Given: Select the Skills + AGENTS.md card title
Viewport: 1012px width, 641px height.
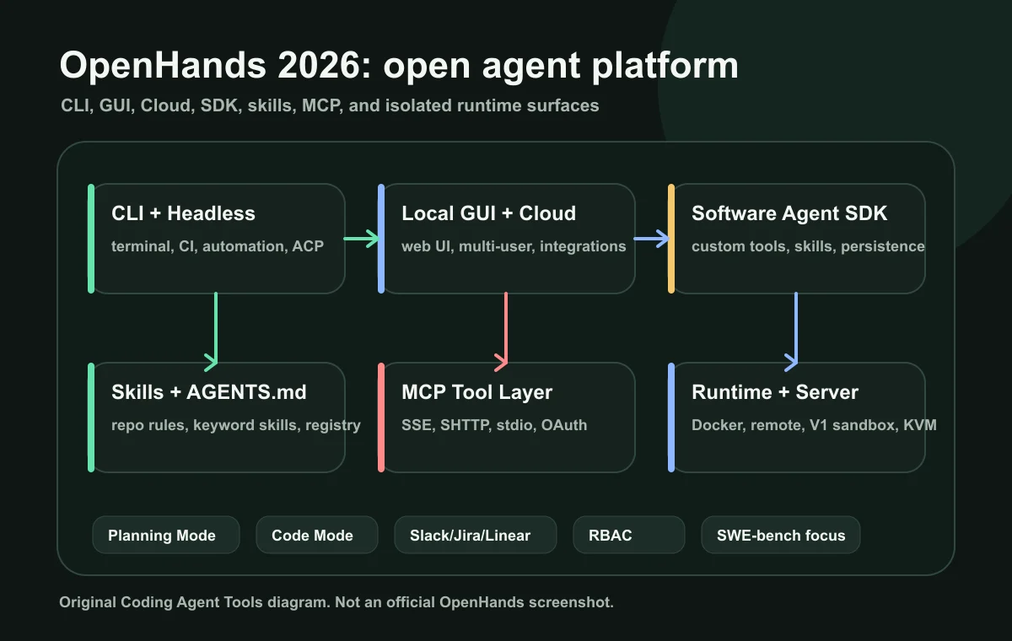Looking at the screenshot, I should coord(209,392).
